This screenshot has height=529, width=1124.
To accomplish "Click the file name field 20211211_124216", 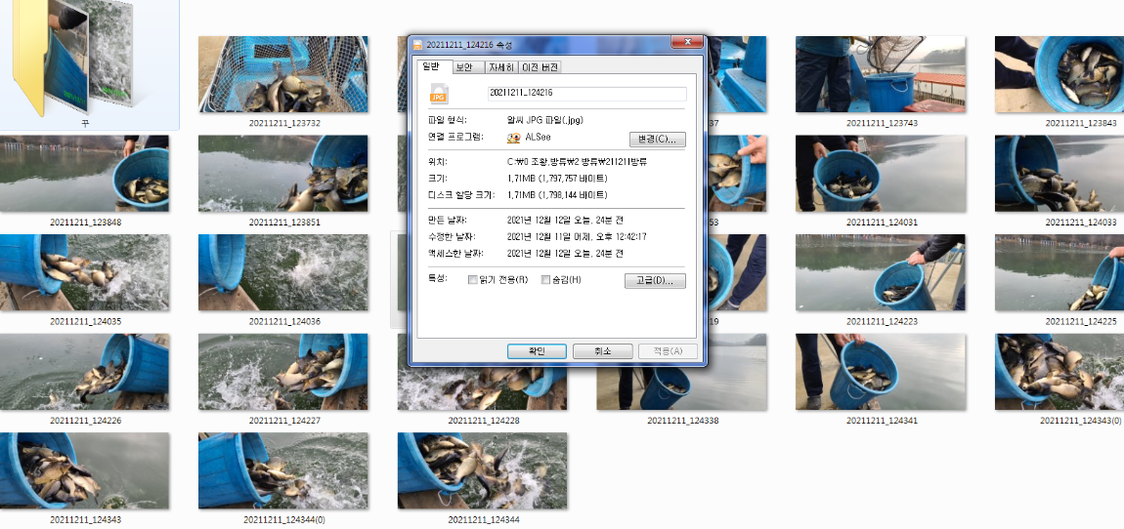I will pos(587,93).
